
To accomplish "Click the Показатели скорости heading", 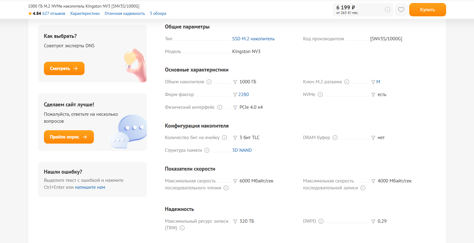I will [190, 169].
